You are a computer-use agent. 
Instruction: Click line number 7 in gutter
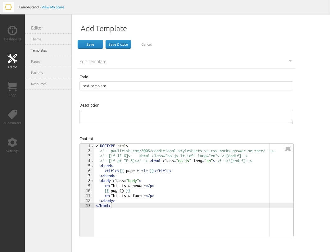(89, 176)
